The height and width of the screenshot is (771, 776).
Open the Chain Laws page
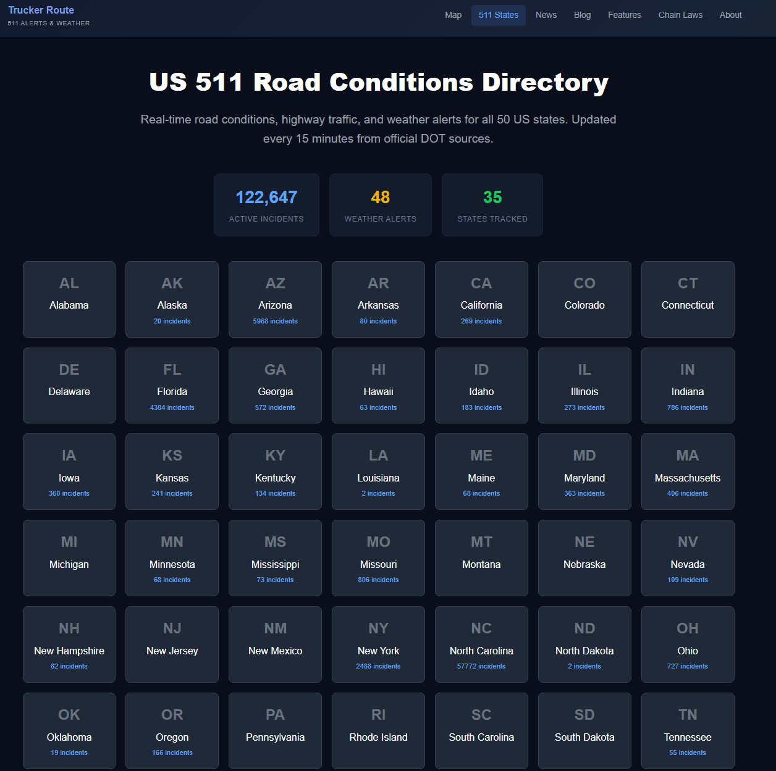[x=680, y=15]
